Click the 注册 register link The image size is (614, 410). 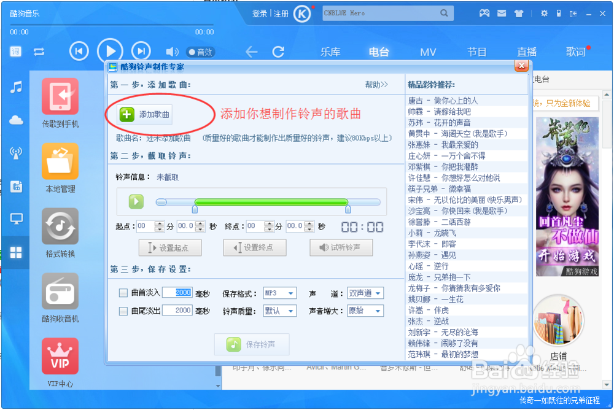click(x=281, y=14)
